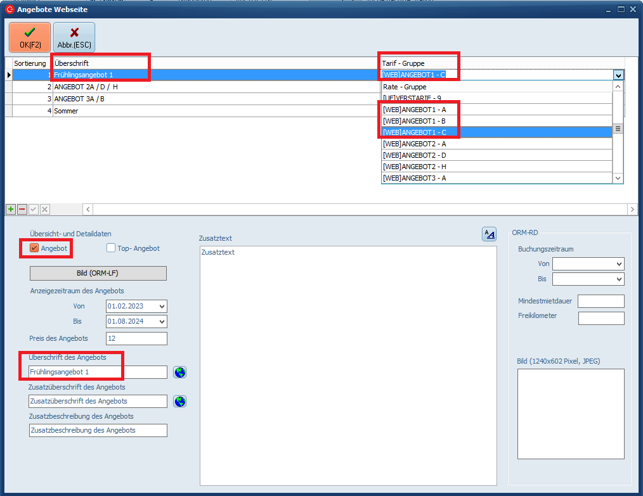Open the Anzeigezeitraum Bis date dropdown
Image resolution: width=643 pixels, height=496 pixels.
coord(162,321)
